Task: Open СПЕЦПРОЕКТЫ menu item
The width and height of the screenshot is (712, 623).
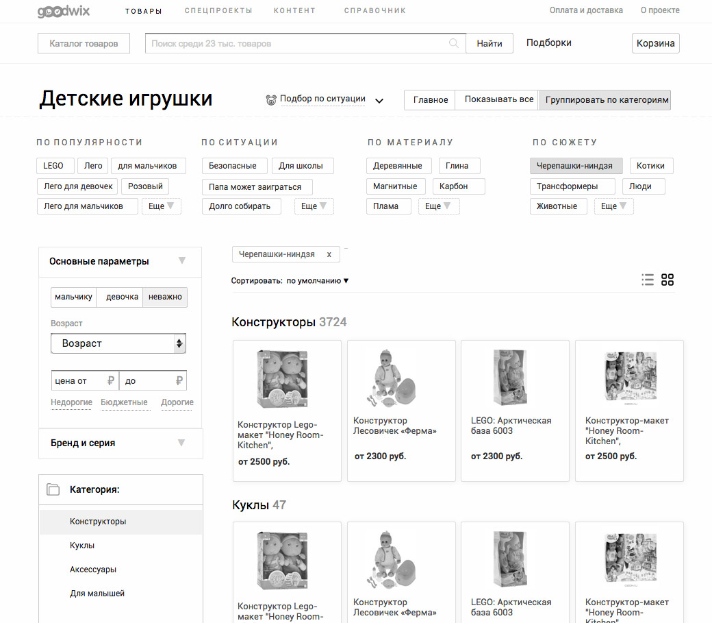Action: 218,10
